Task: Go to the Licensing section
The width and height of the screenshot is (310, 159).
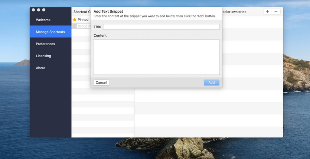Action: pos(43,56)
